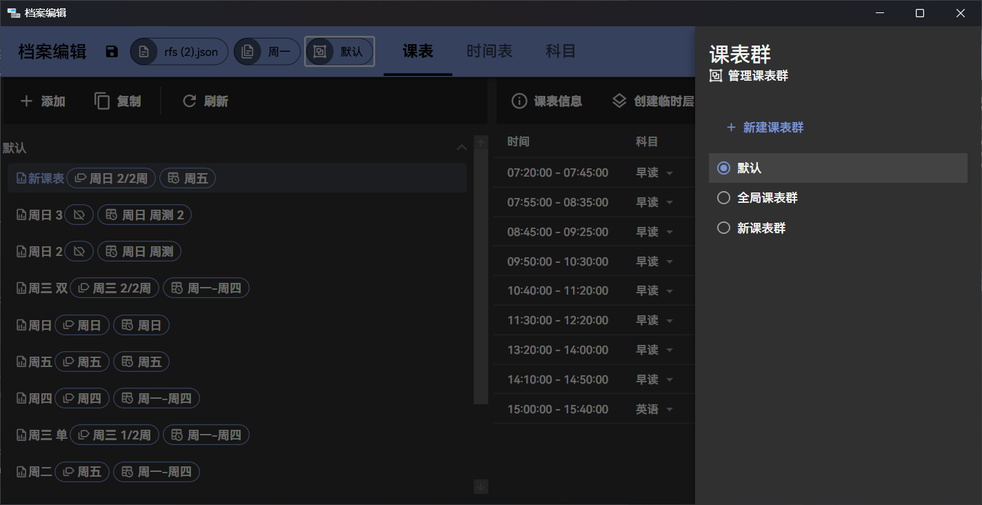Click 新建课表群 button
Screen dimensions: 982x505
tap(765, 128)
